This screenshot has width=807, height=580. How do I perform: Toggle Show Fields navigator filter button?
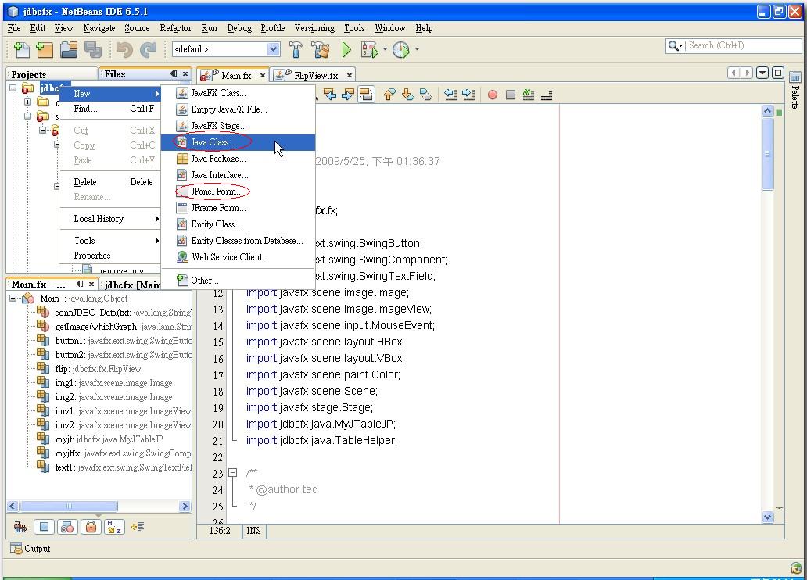tap(44, 527)
